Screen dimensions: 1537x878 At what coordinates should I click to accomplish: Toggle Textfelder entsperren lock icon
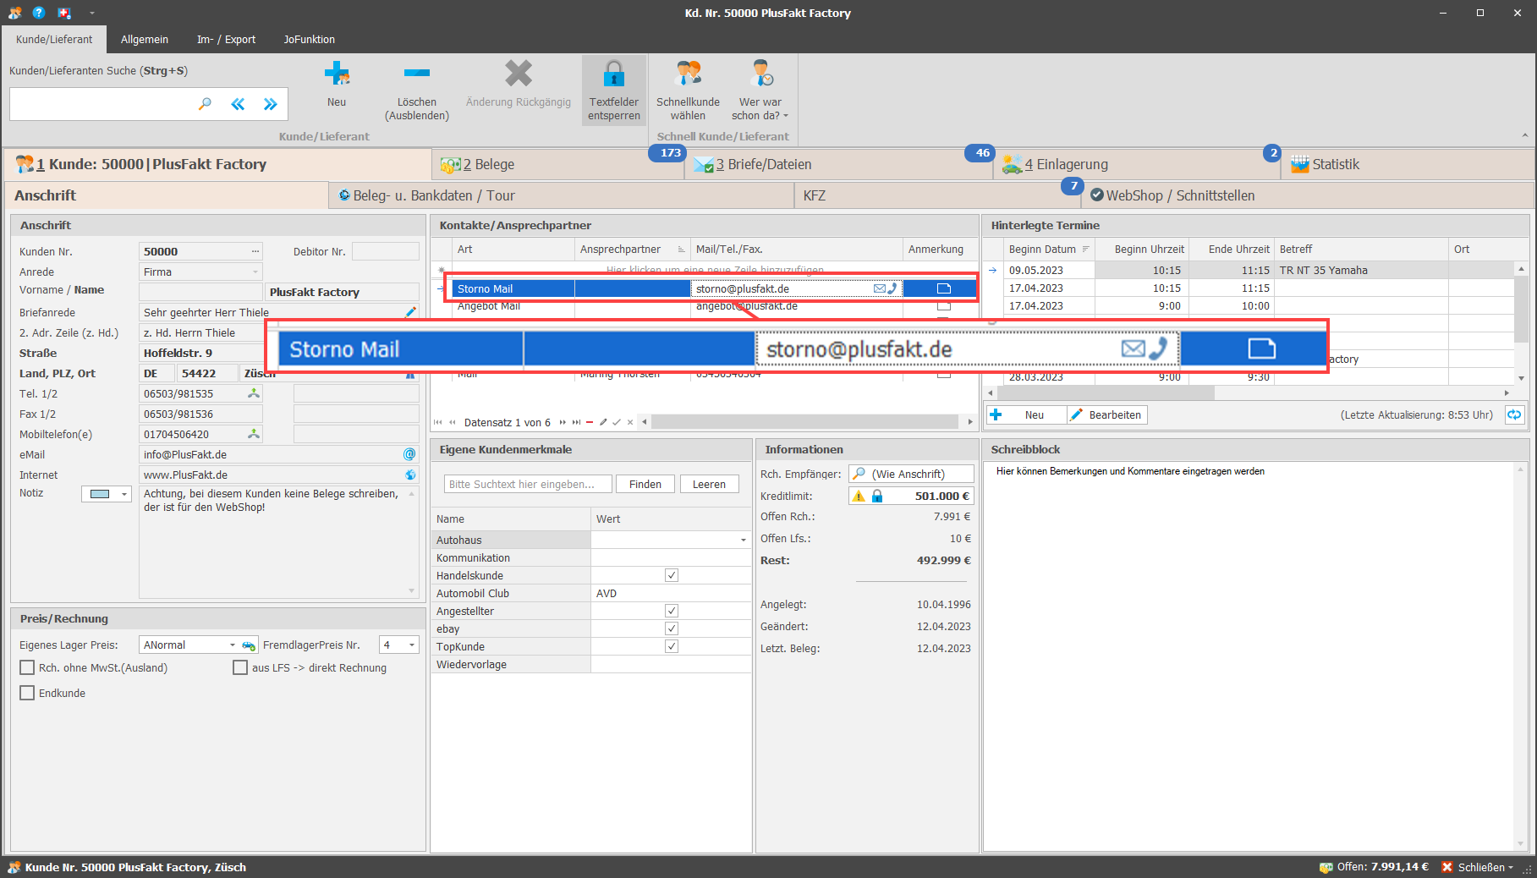(614, 74)
